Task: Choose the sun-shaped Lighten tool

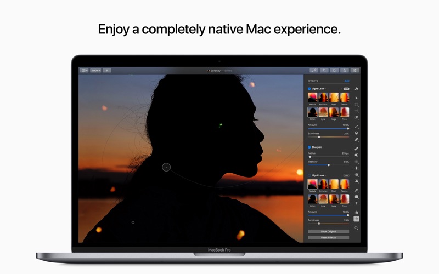Action: tap(356, 168)
